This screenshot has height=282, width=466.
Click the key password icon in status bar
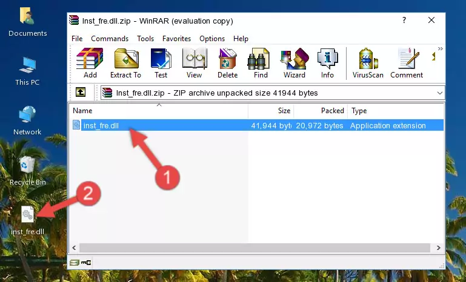click(x=86, y=263)
